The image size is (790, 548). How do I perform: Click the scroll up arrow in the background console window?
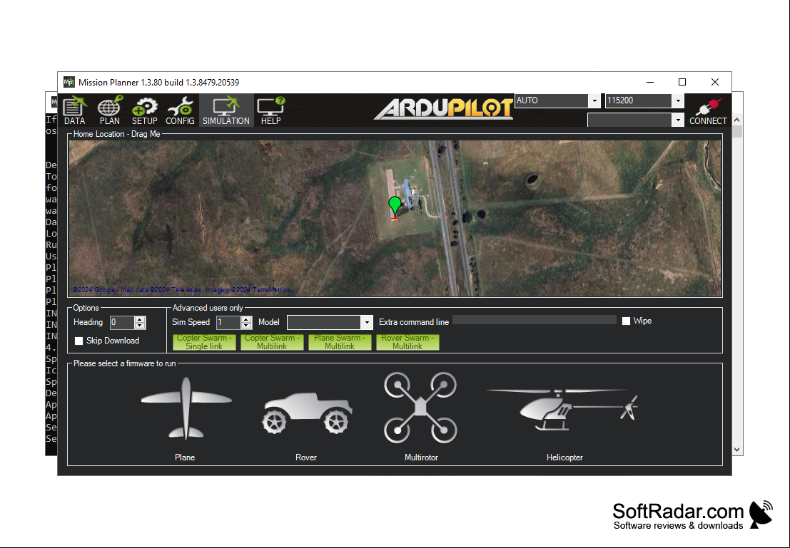click(x=737, y=120)
